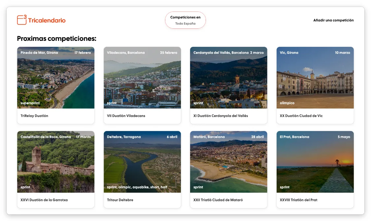The image size is (371, 221).
Task: Click the Tricalendario brand name text
Action: pos(47,20)
